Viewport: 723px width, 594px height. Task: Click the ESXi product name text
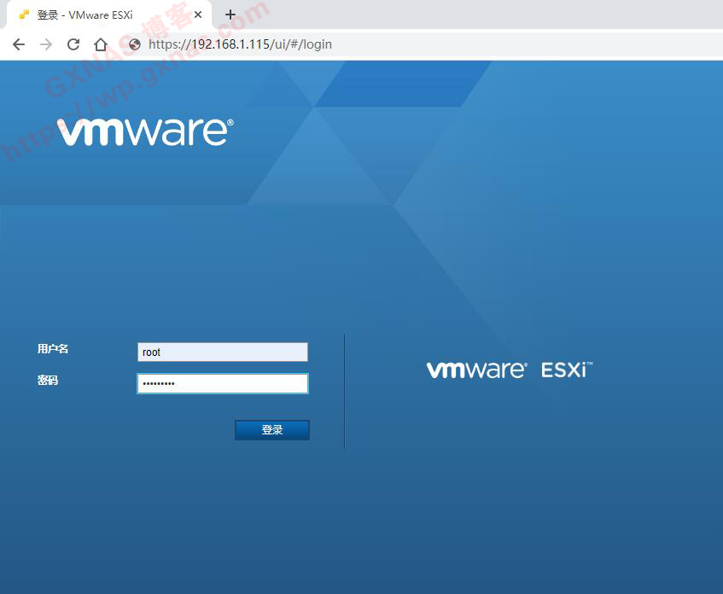565,370
